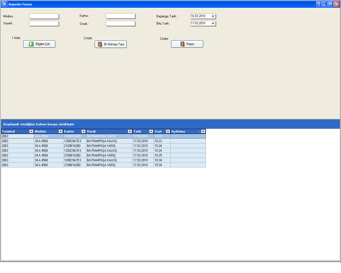Click the green play icon on Bilgileri Çek
Image resolution: width=341 pixels, height=273 pixels.
pyautogui.click(x=31, y=44)
